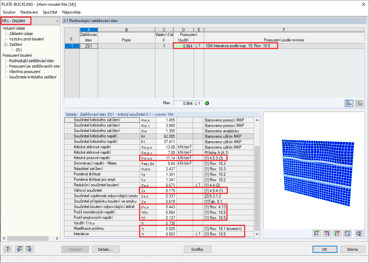Viewport: 369px width, 263px height.
Task: Select Součinitele kritického zatížení tree item
Action: [33, 77]
